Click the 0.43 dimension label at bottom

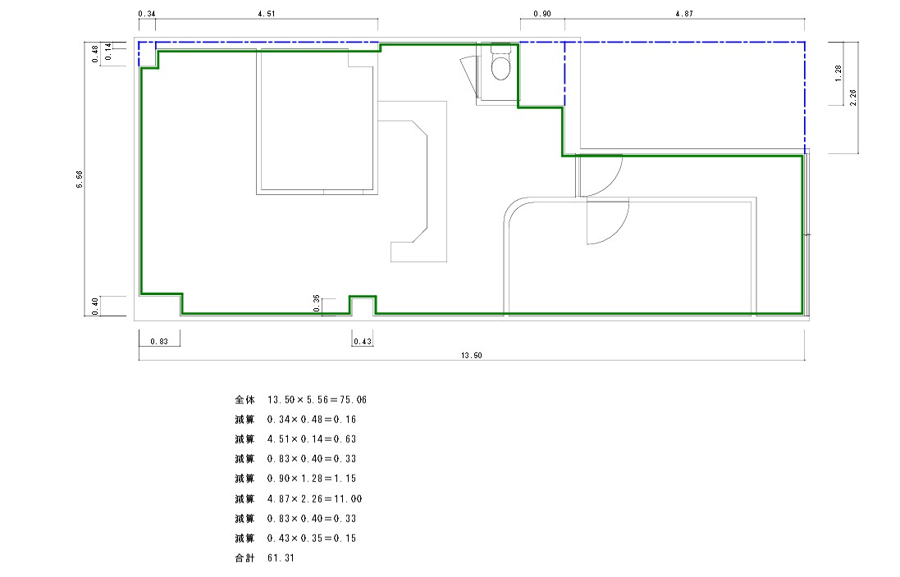[362, 341]
